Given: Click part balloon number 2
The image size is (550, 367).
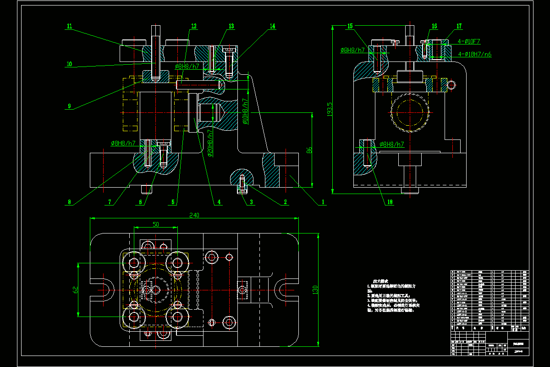Looking at the screenshot, I should 285,201.
